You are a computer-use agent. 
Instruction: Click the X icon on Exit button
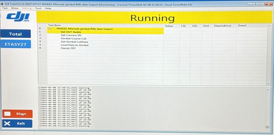tap(8, 123)
